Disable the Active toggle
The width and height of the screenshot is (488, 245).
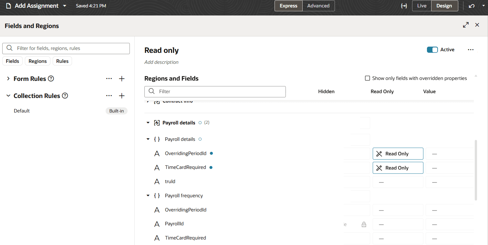pyautogui.click(x=432, y=49)
